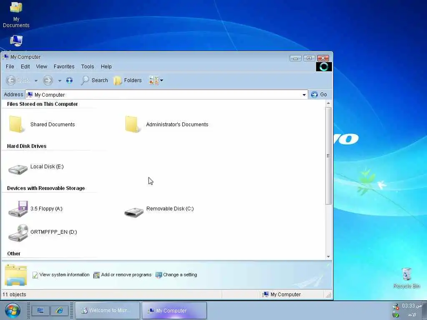Image resolution: width=427 pixels, height=320 pixels.
Task: Click the 3.5 Floppy (A:) label
Action: (x=46, y=209)
